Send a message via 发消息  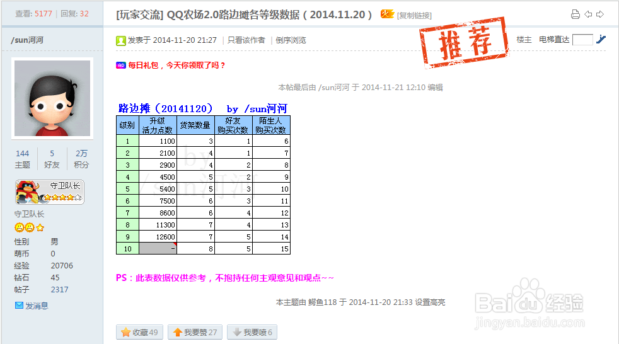(37, 306)
